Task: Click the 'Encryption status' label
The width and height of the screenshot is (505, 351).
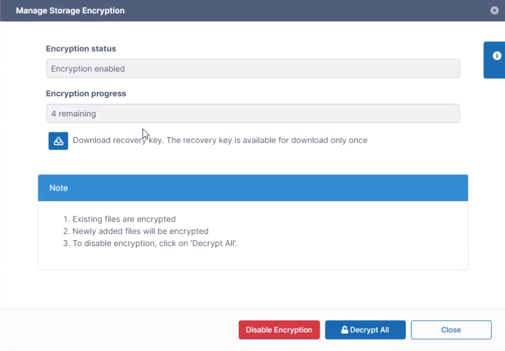Action: (x=81, y=49)
